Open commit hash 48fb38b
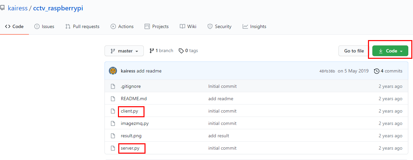Screen dimensions: 413x160 [x=327, y=71]
